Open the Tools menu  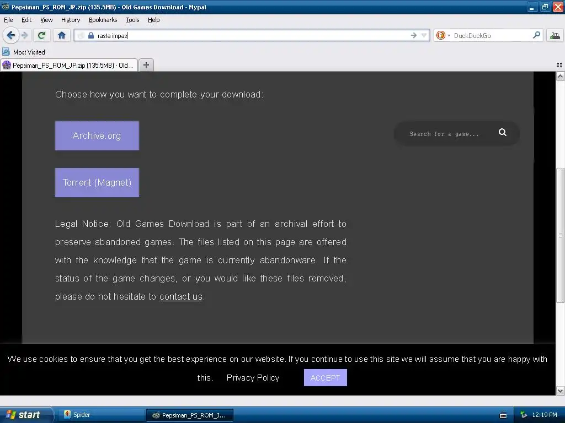(x=132, y=20)
